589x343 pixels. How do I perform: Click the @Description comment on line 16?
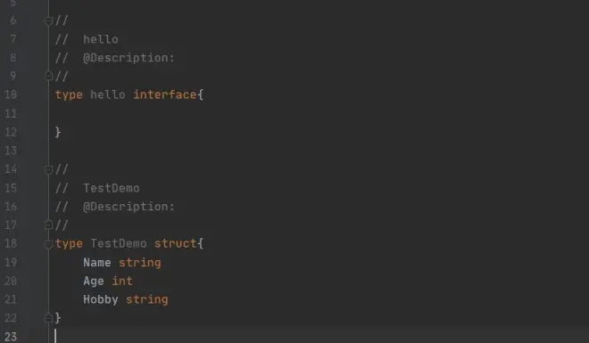pos(129,207)
